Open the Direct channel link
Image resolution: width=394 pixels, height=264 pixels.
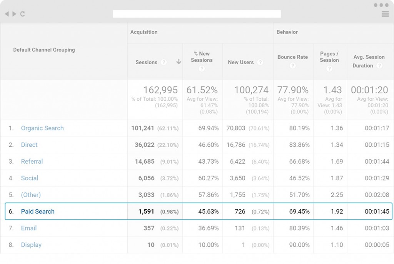29,145
